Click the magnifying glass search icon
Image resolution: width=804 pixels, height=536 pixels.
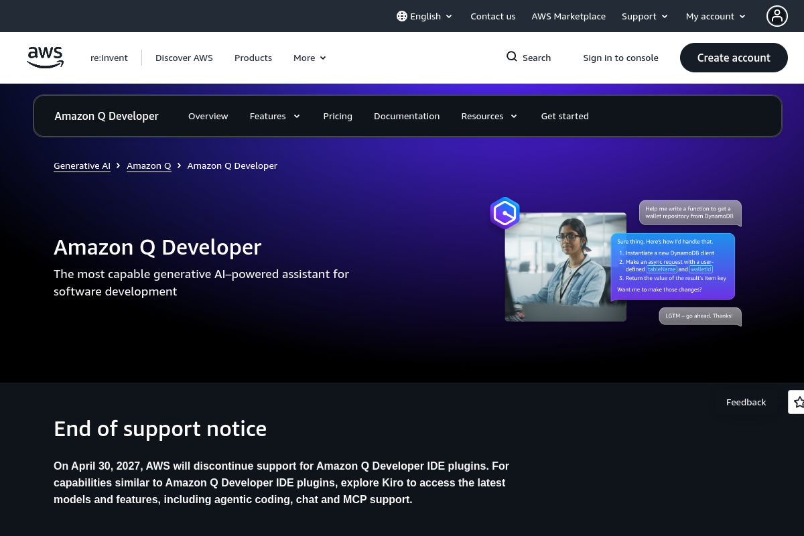click(512, 57)
